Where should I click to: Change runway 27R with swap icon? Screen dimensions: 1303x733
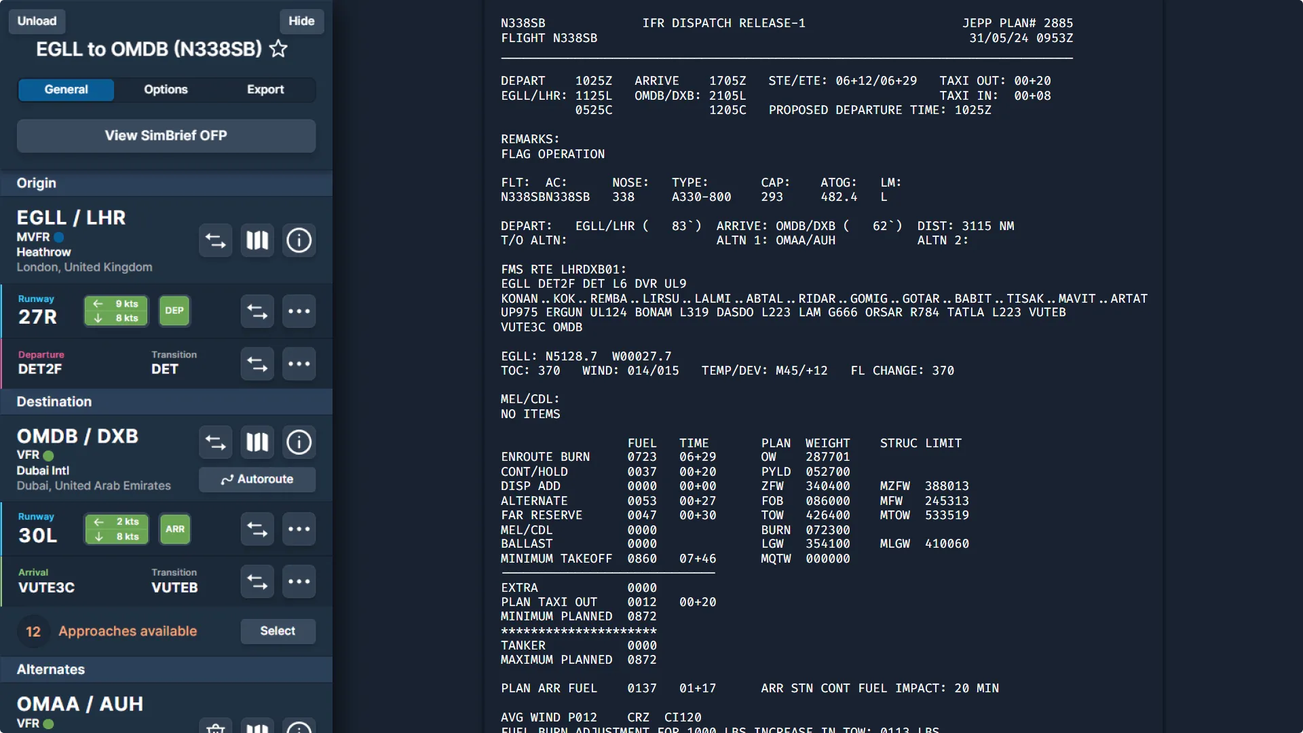257,312
